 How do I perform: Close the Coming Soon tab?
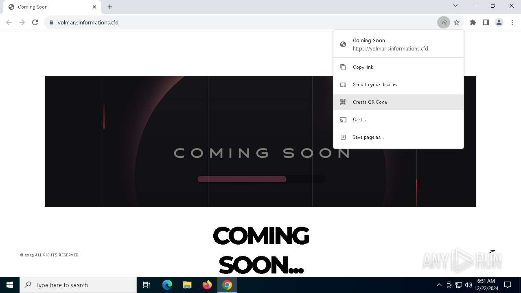click(x=94, y=7)
